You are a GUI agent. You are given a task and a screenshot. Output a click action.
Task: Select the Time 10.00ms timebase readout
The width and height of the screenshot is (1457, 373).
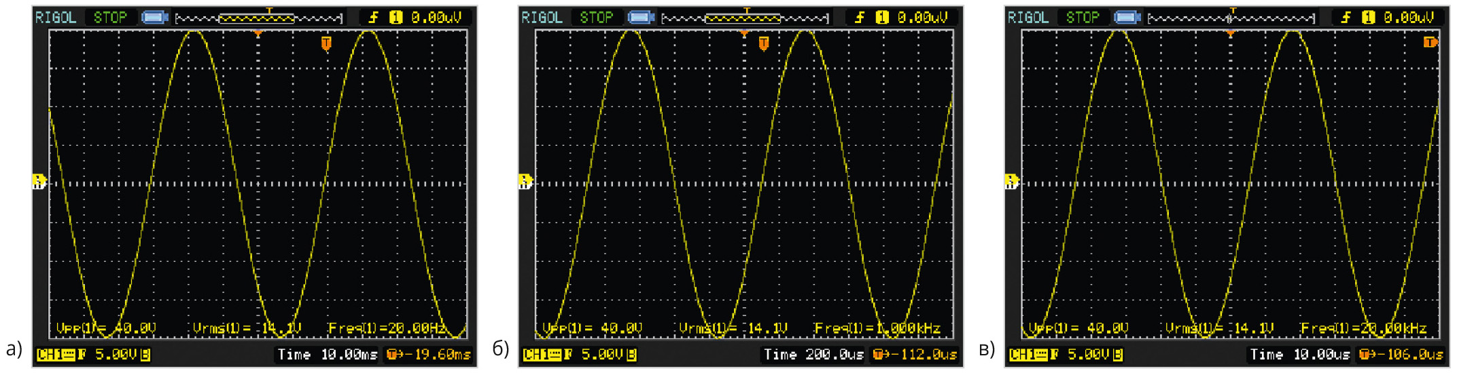[327, 354]
